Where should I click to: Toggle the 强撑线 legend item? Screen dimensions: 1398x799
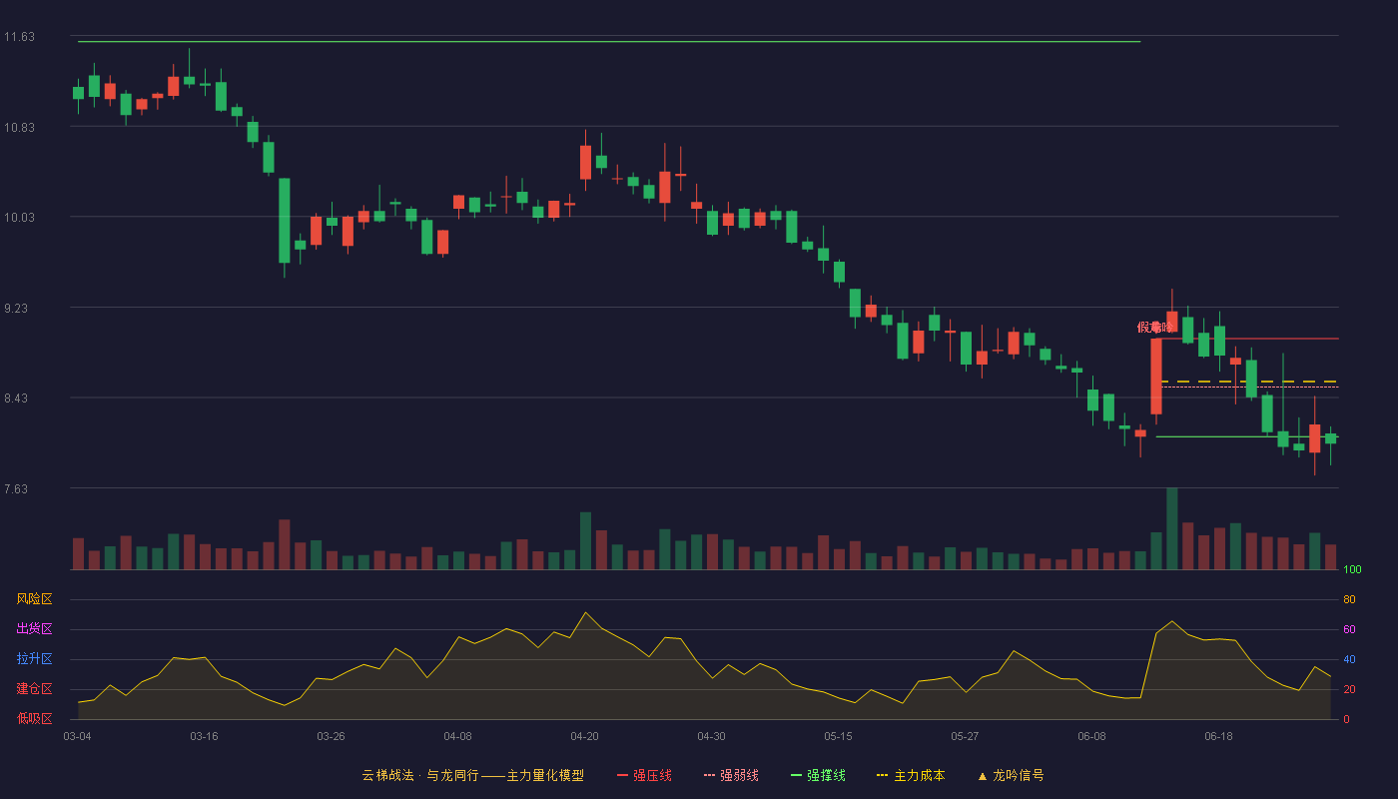(819, 775)
